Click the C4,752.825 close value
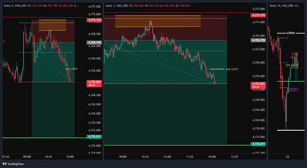Screen dimensions: 307x168 (183, 6)
